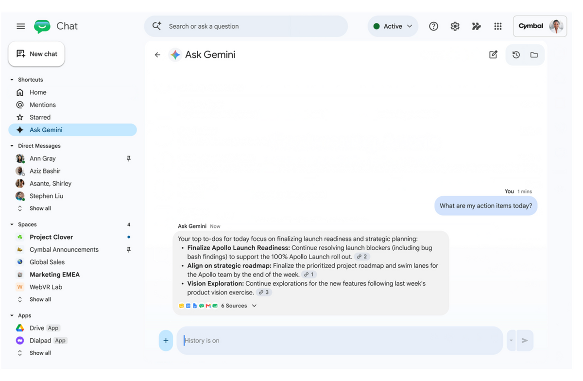Open the Google apps grid
The width and height of the screenshot is (583, 381).
497,26
